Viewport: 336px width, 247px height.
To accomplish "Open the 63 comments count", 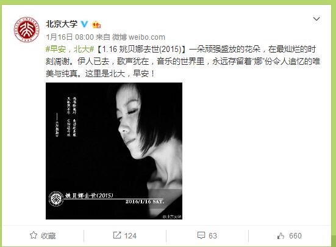I will click(x=213, y=236).
